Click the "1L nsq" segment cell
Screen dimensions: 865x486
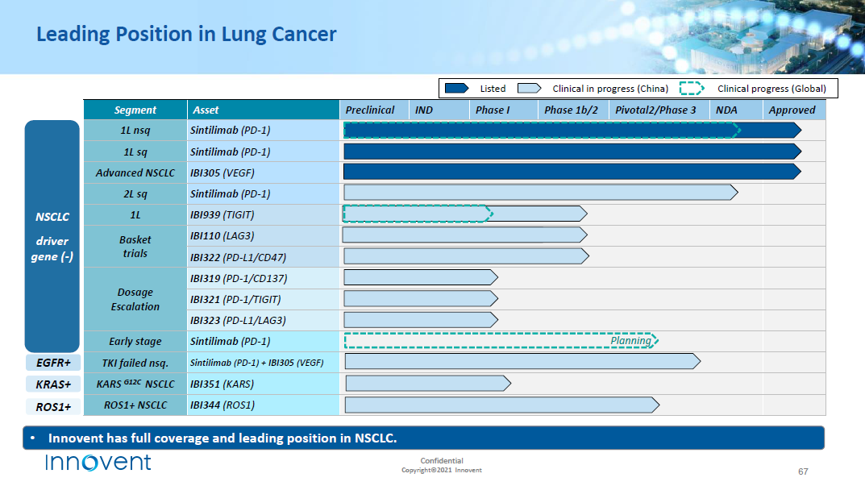[135, 131]
